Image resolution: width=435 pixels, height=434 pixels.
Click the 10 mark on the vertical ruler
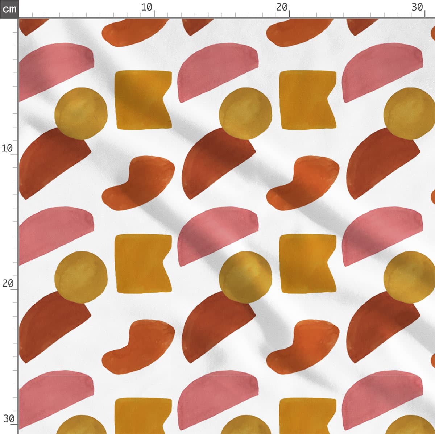click(x=7, y=148)
